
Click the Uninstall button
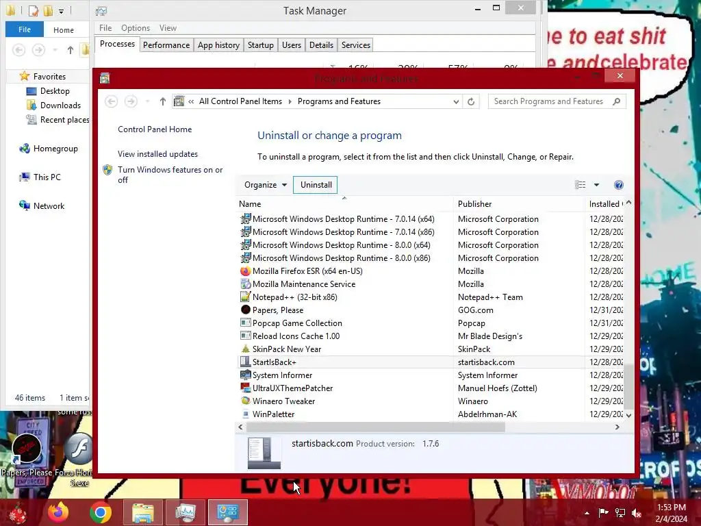[x=316, y=185]
